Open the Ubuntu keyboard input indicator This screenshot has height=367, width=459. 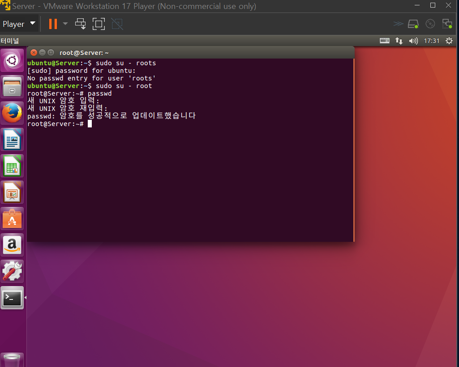pyautogui.click(x=384, y=41)
